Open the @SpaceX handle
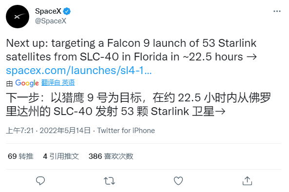289x192 pixels. click(51, 21)
